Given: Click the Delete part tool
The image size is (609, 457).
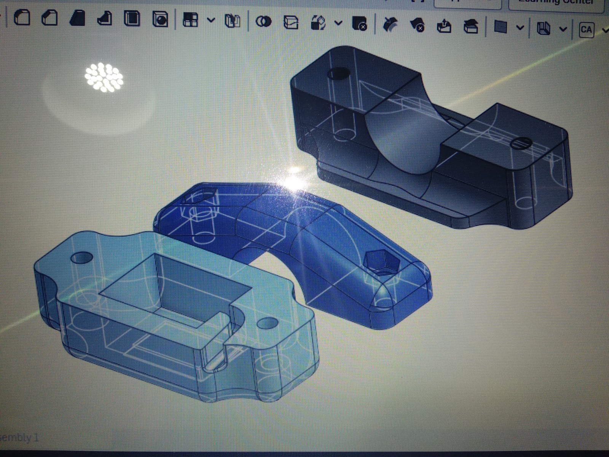Looking at the screenshot, I should tap(360, 24).
